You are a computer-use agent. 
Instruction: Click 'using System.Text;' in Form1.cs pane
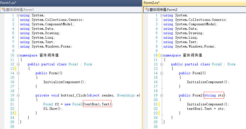click(x=37, y=42)
